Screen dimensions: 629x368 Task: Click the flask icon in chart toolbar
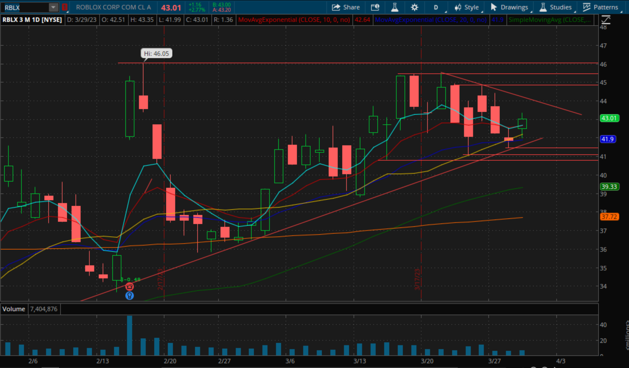[x=395, y=7]
